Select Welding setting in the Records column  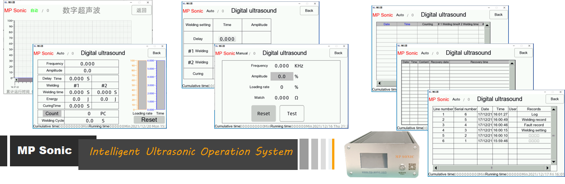tap(534, 130)
